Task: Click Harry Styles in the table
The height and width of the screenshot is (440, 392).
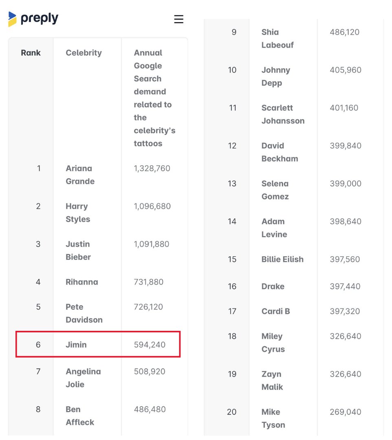Action: (77, 213)
